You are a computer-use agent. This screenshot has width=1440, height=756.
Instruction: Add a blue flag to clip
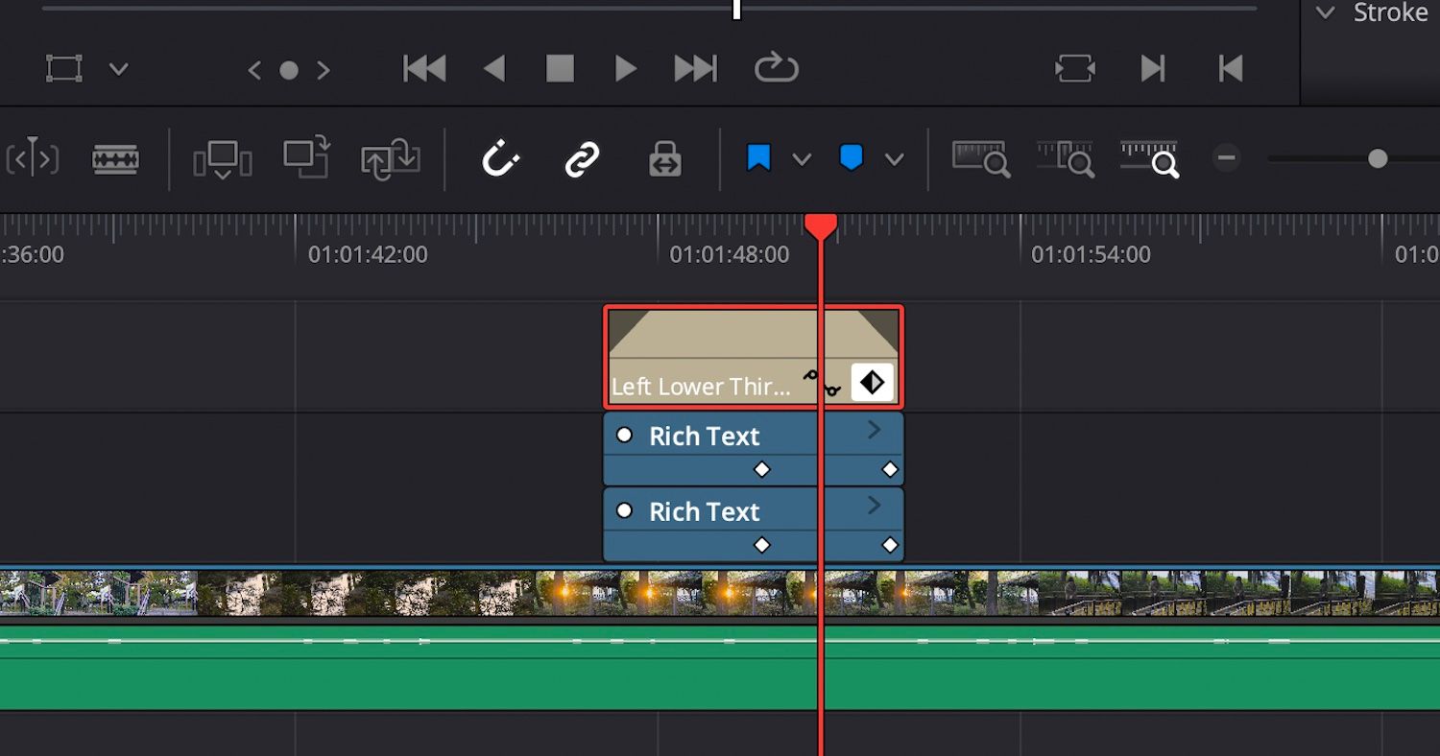coord(758,158)
